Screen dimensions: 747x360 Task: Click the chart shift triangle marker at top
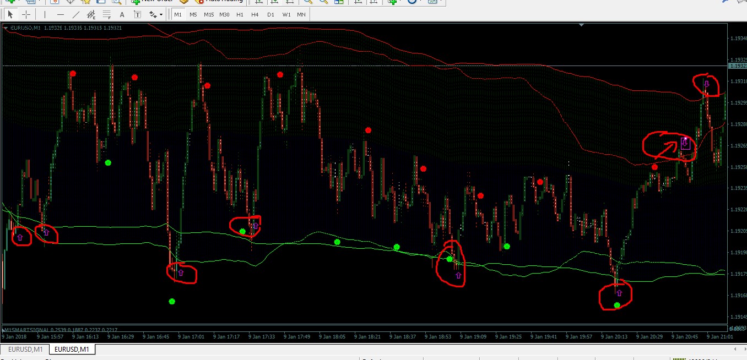(x=581, y=24)
